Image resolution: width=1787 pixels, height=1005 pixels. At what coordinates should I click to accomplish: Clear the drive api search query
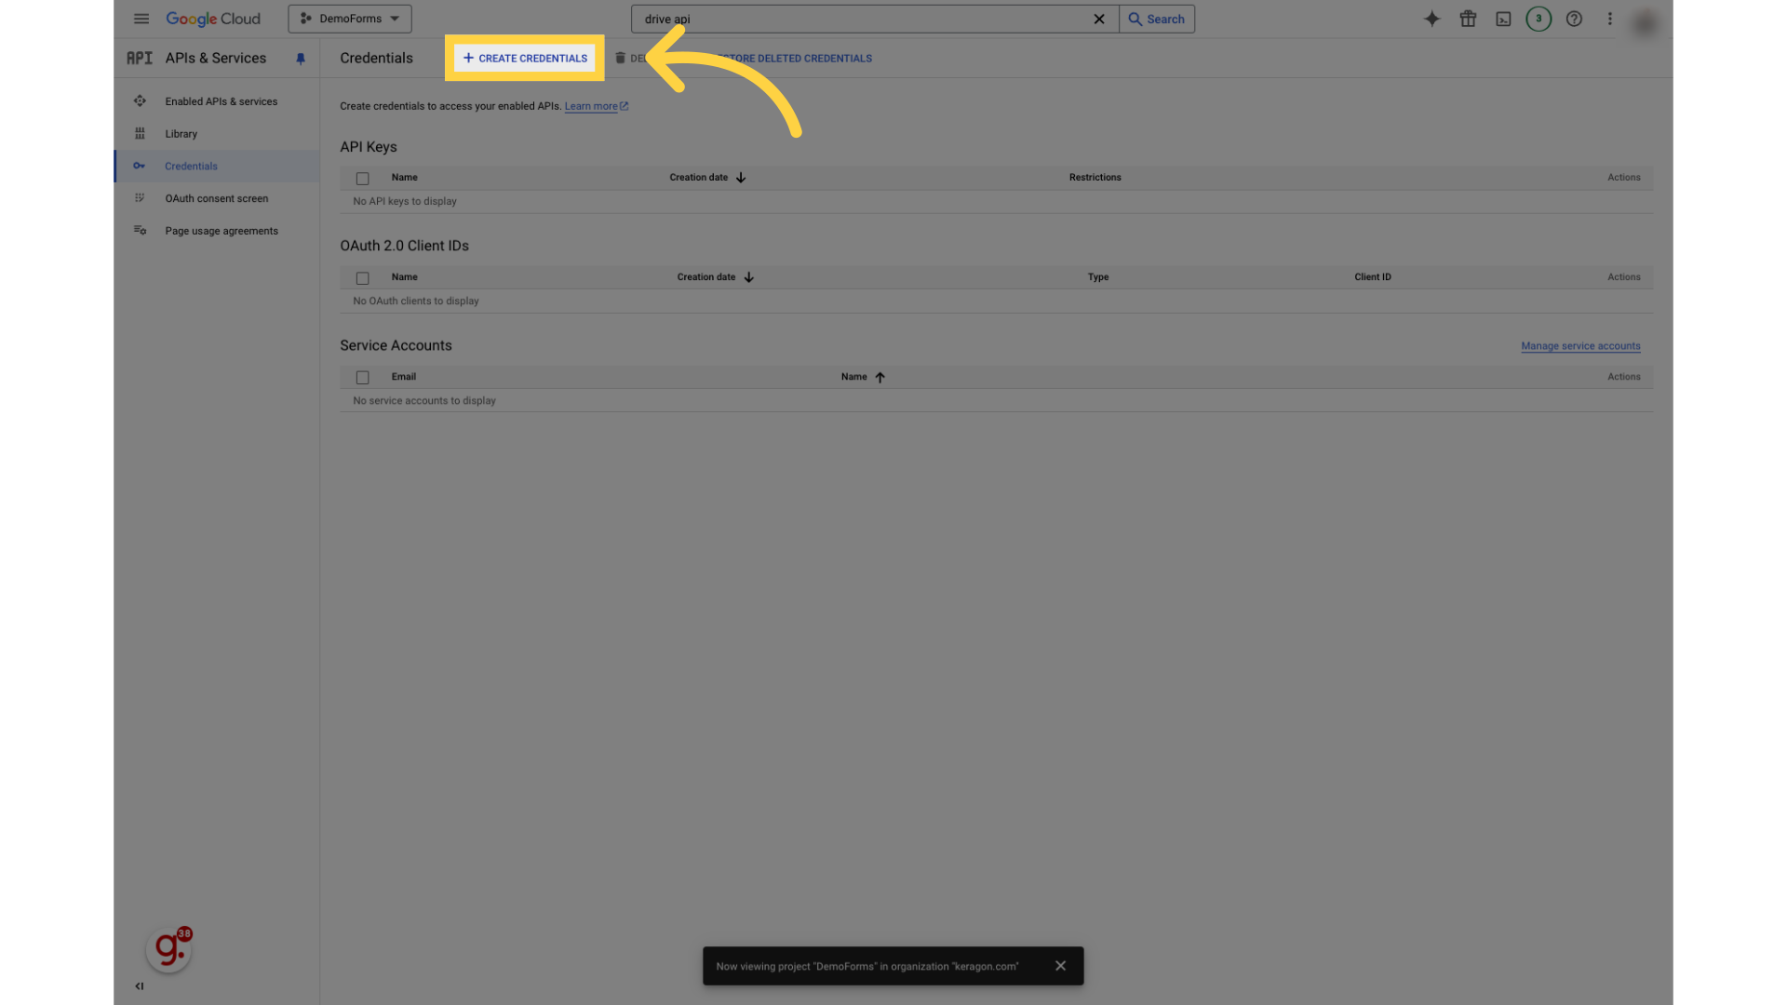click(1099, 19)
